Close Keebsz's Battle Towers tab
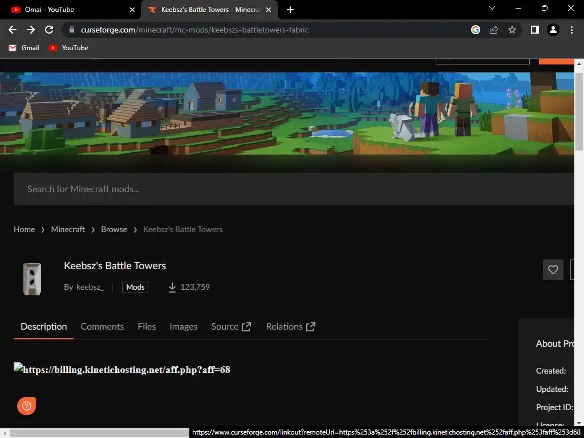The image size is (584, 438). point(269,10)
